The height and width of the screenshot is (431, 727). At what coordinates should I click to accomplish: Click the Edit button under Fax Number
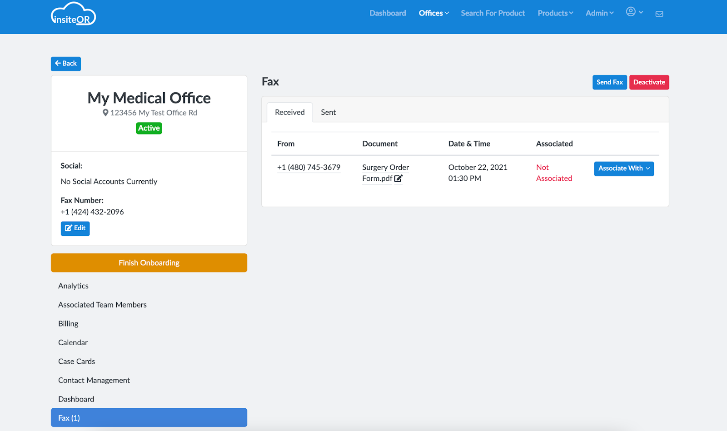(75, 228)
